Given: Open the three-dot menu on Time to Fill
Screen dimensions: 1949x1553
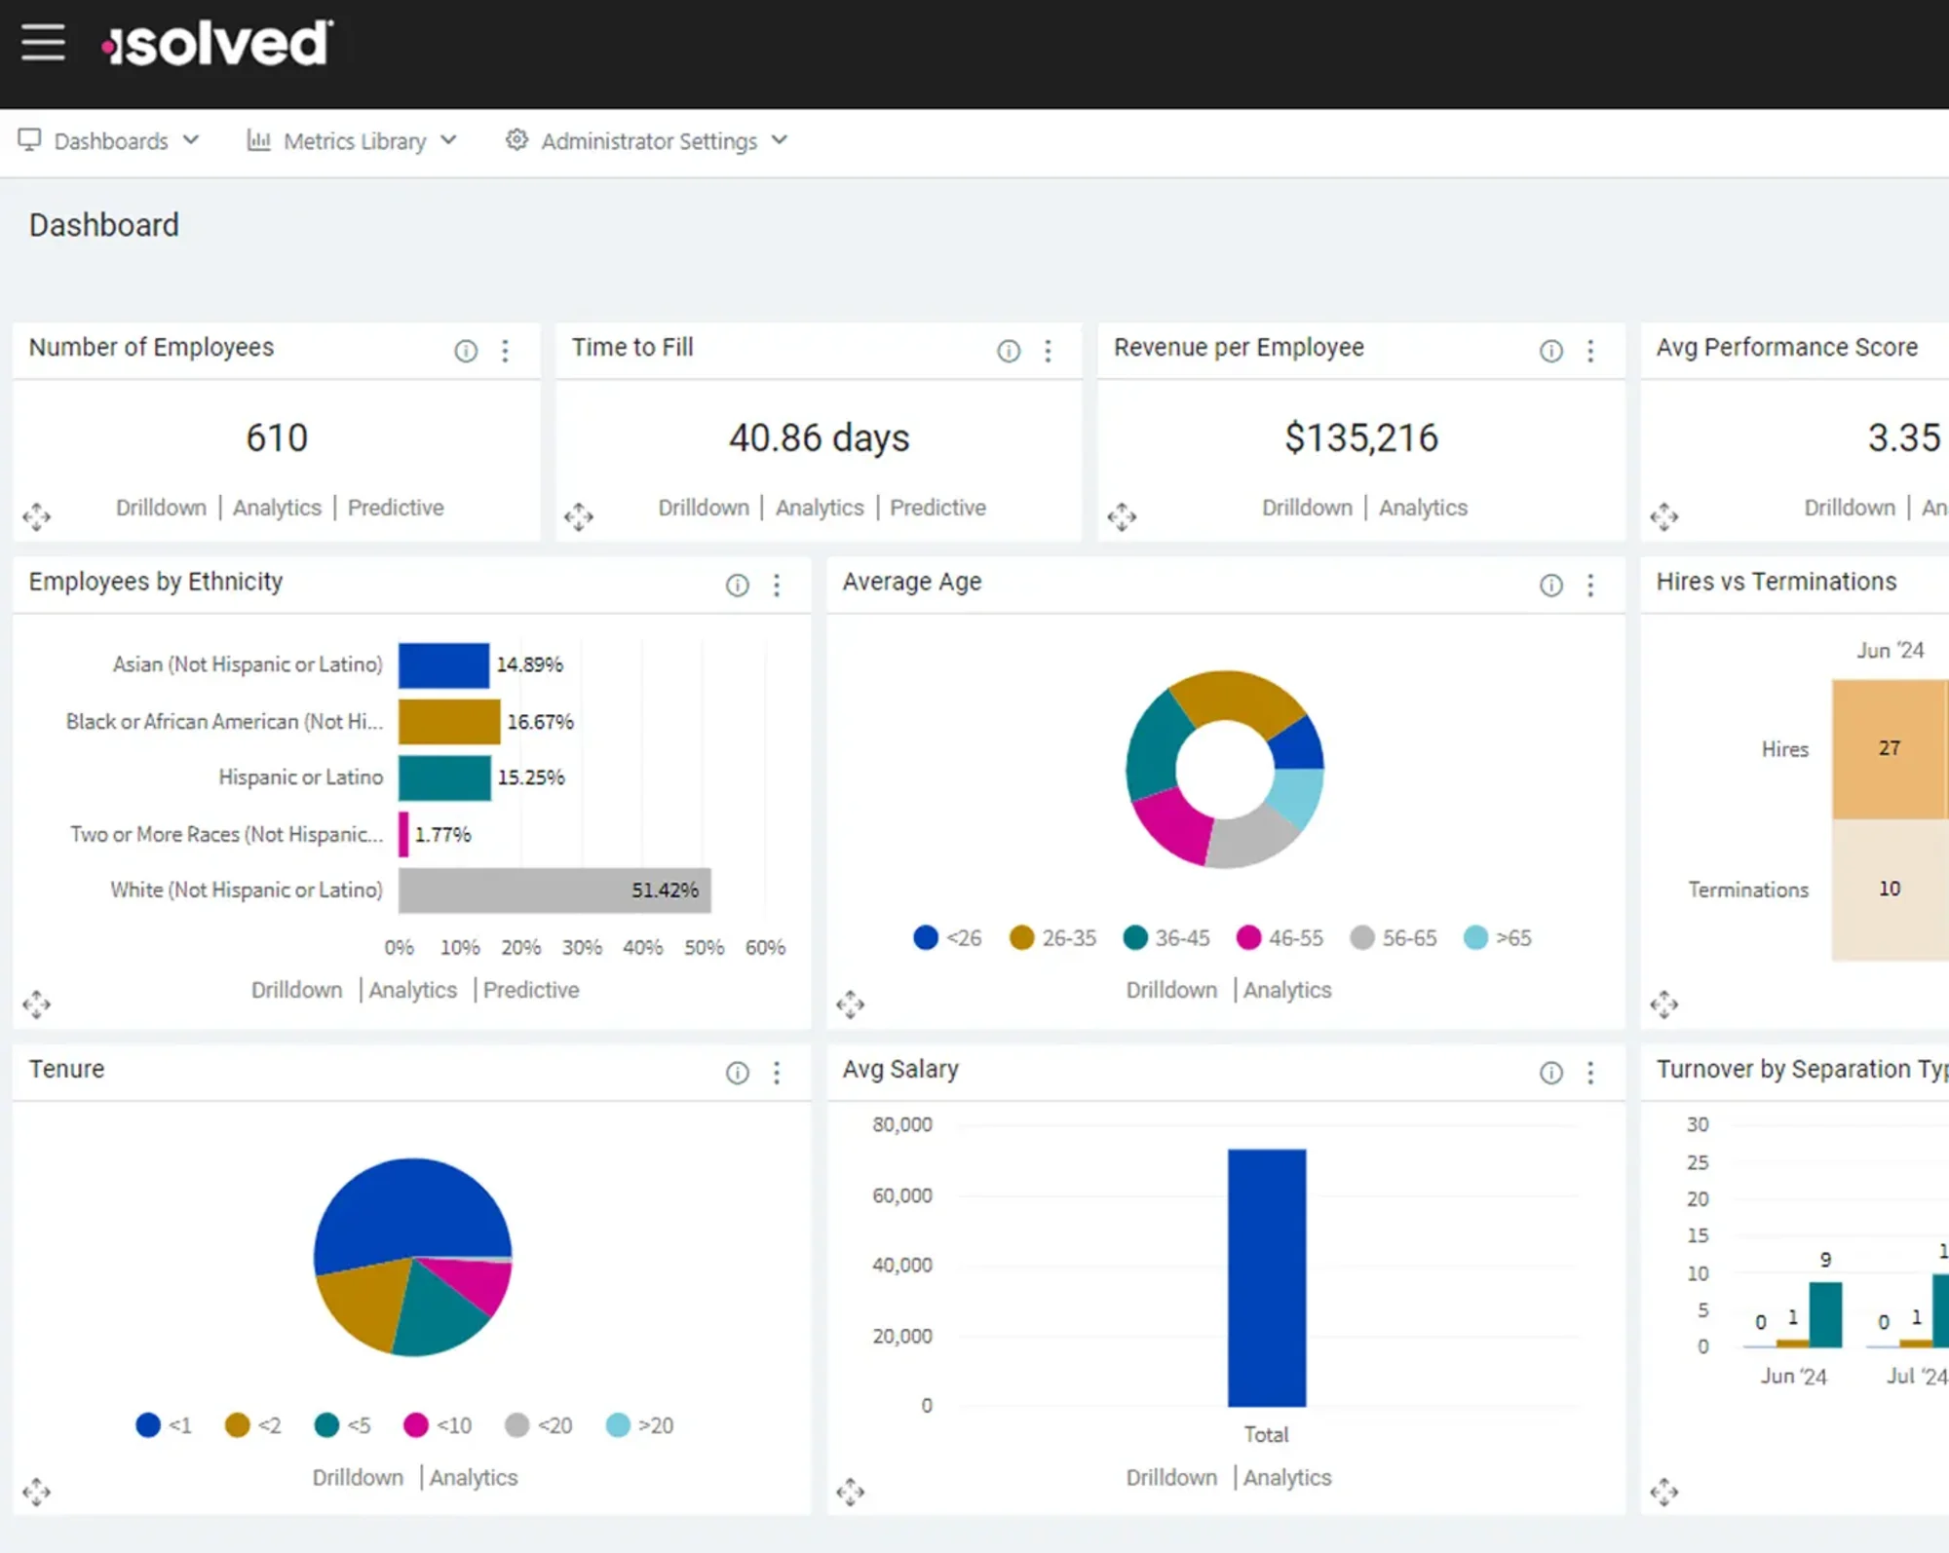Looking at the screenshot, I should tap(1049, 351).
